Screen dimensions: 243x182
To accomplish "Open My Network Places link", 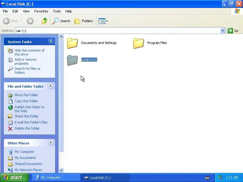I will click(28, 170).
